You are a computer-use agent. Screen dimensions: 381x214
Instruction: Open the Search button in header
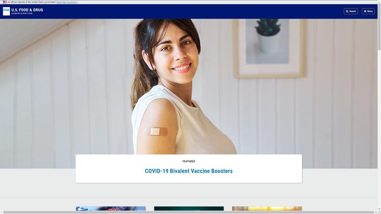coord(350,11)
